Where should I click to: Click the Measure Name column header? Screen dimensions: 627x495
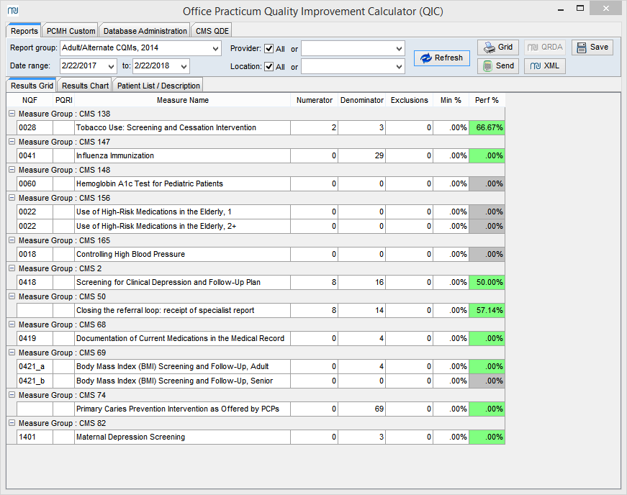coord(183,100)
